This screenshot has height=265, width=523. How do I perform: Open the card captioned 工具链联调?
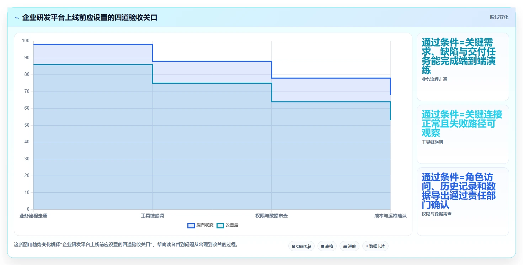[x=463, y=134]
